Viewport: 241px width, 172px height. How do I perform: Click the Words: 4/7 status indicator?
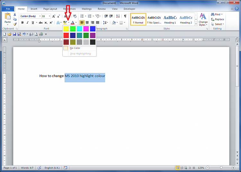tap(27, 168)
